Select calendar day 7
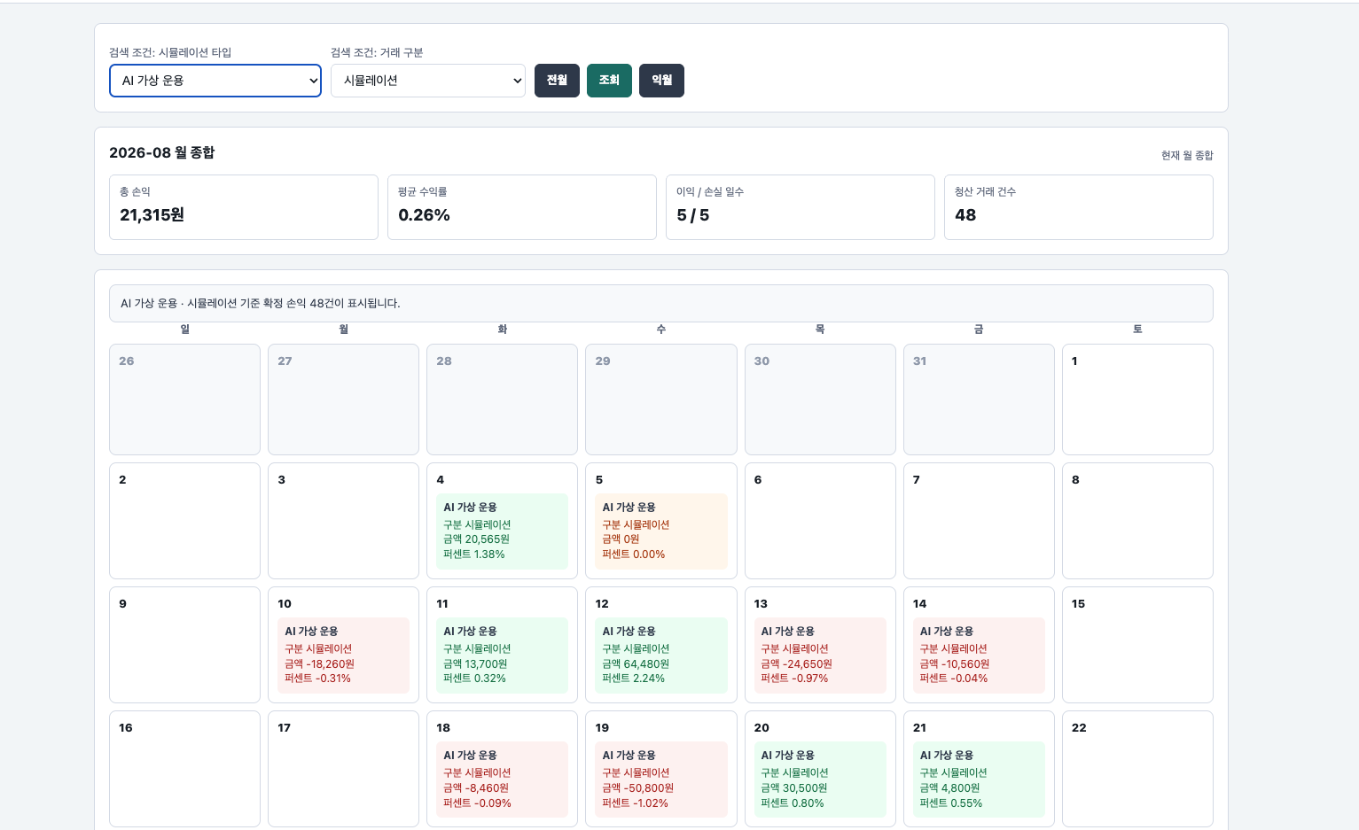Viewport: 1359px width, 830px height. 979,521
